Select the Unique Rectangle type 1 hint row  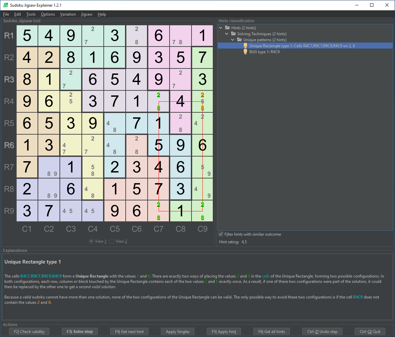coord(305,46)
